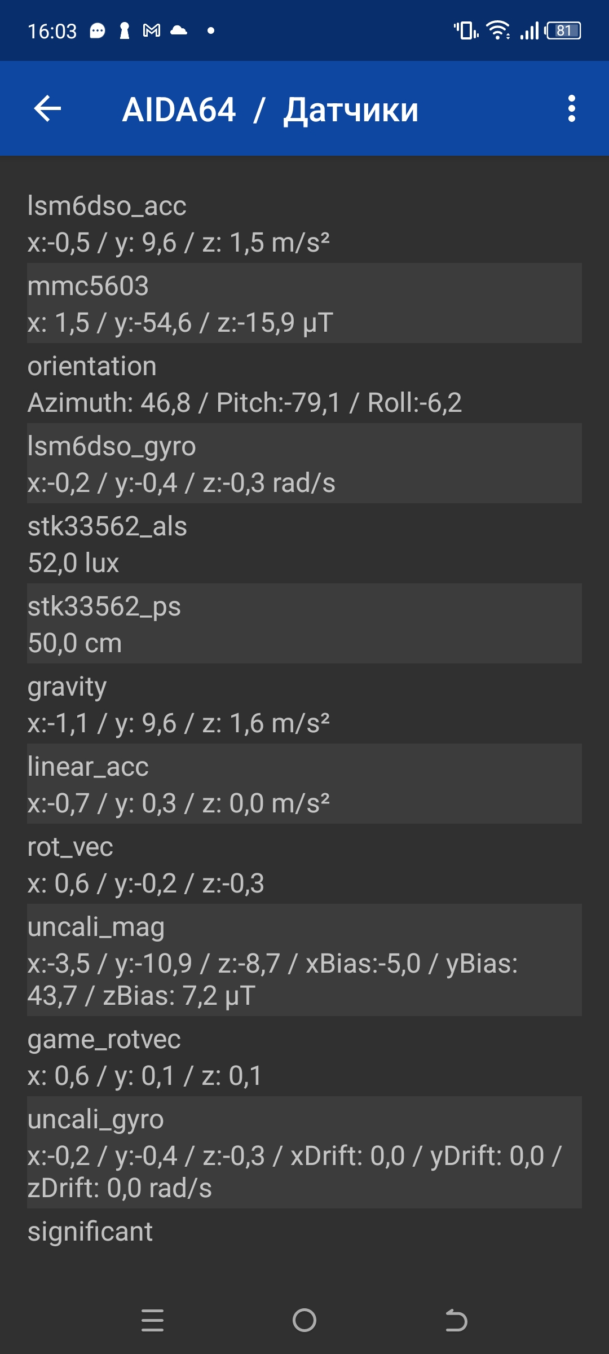Open the three-dot overflow menu

pos(571,109)
